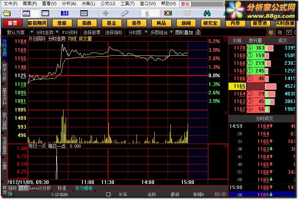The width and height of the screenshot is (299, 200).
Task: Click 选择股票 in the chart toolbar
Action: (92, 32)
